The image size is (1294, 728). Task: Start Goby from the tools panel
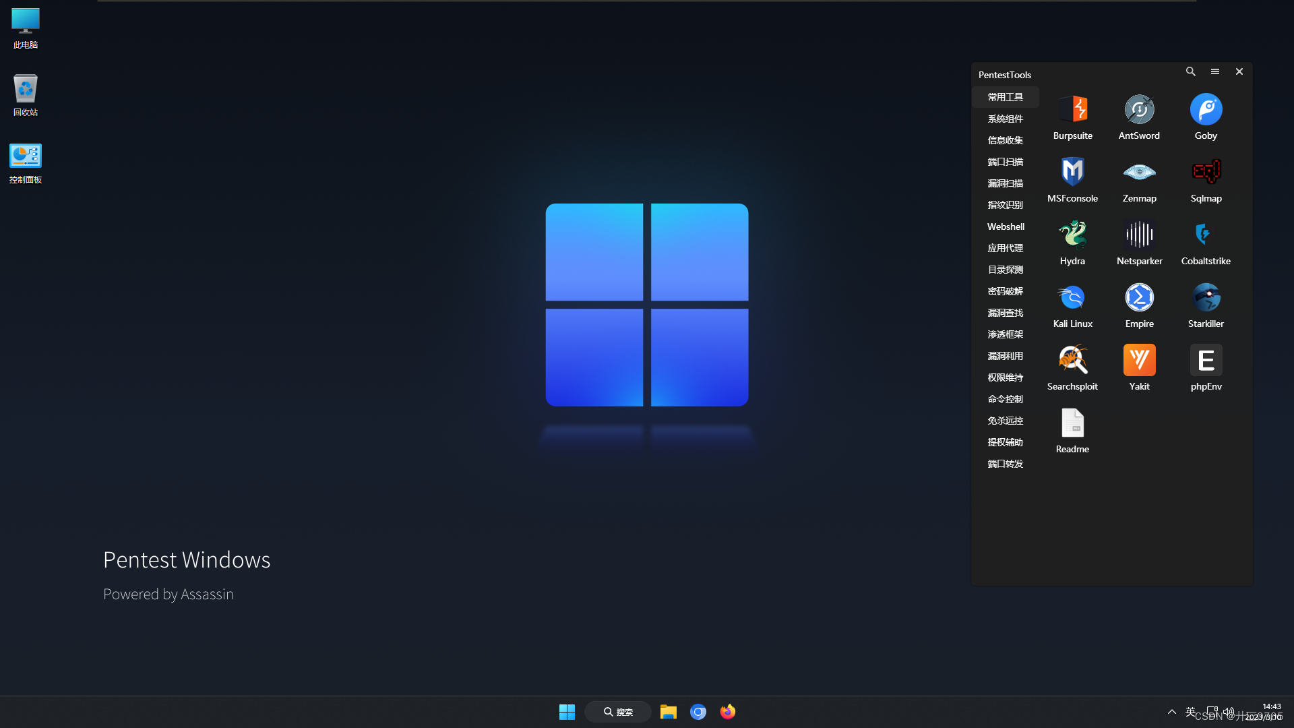pyautogui.click(x=1206, y=110)
